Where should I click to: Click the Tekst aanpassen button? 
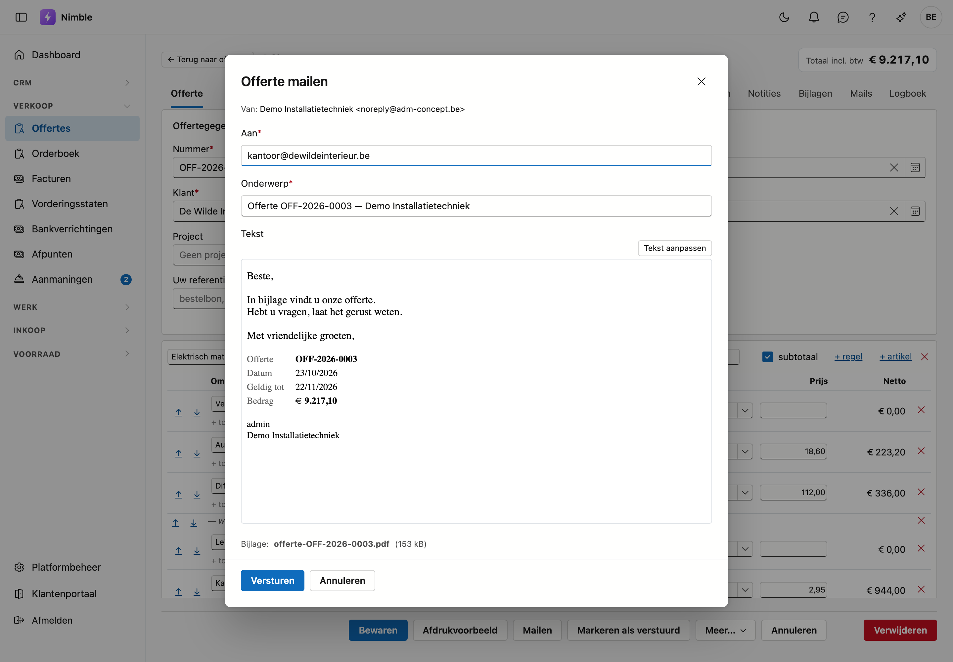[674, 248]
